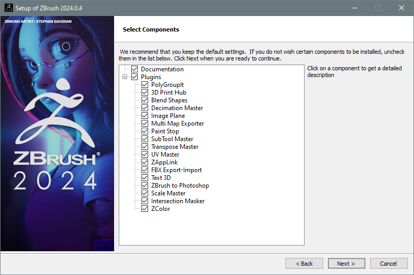Image resolution: width=414 pixels, height=275 pixels.
Task: Select the SubTool Master label
Action: tap(172, 139)
